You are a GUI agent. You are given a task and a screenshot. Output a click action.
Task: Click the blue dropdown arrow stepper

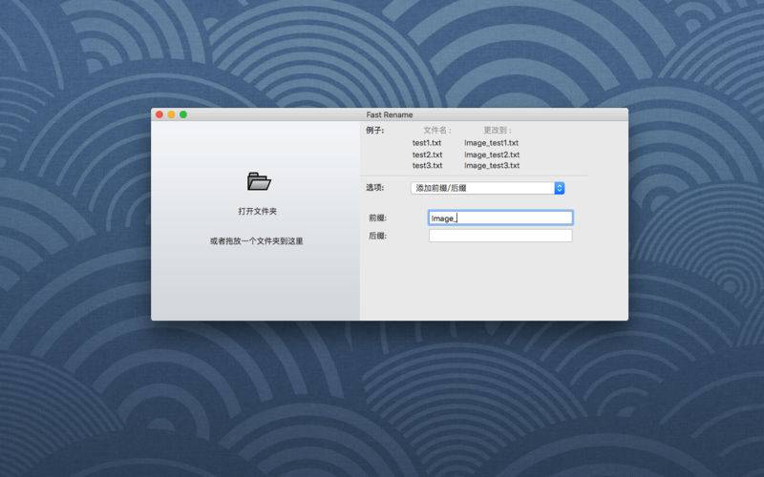tap(560, 188)
